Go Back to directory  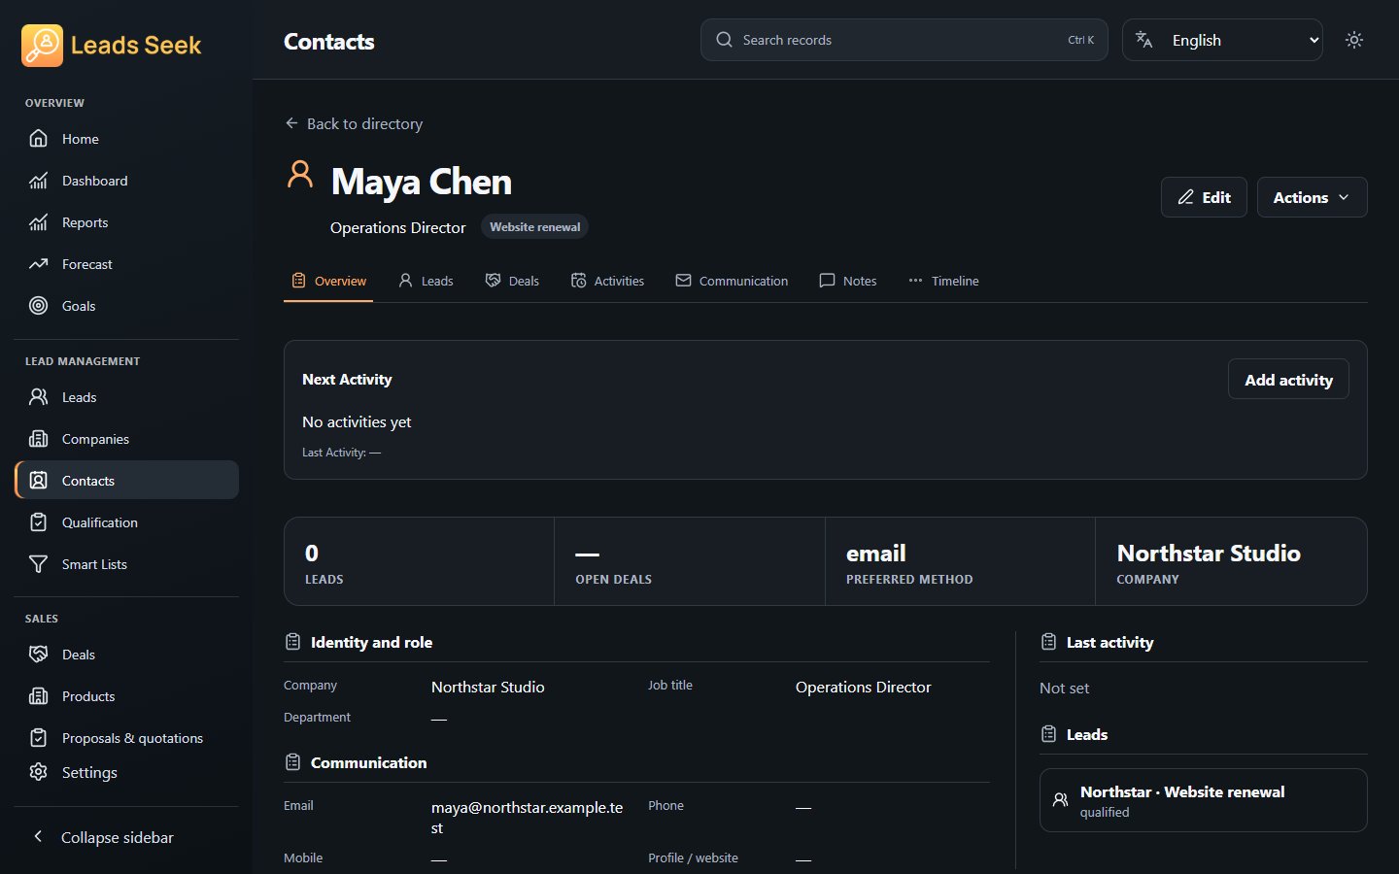(x=354, y=123)
